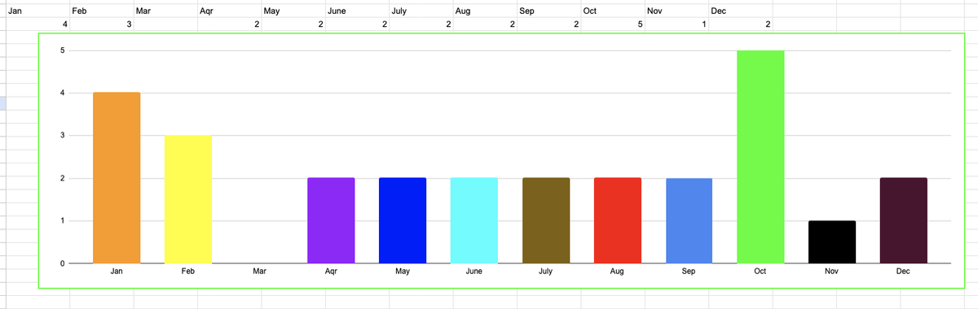This screenshot has height=309, width=978.
Task: Click the 'July' axis label in chart
Action: [545, 272]
